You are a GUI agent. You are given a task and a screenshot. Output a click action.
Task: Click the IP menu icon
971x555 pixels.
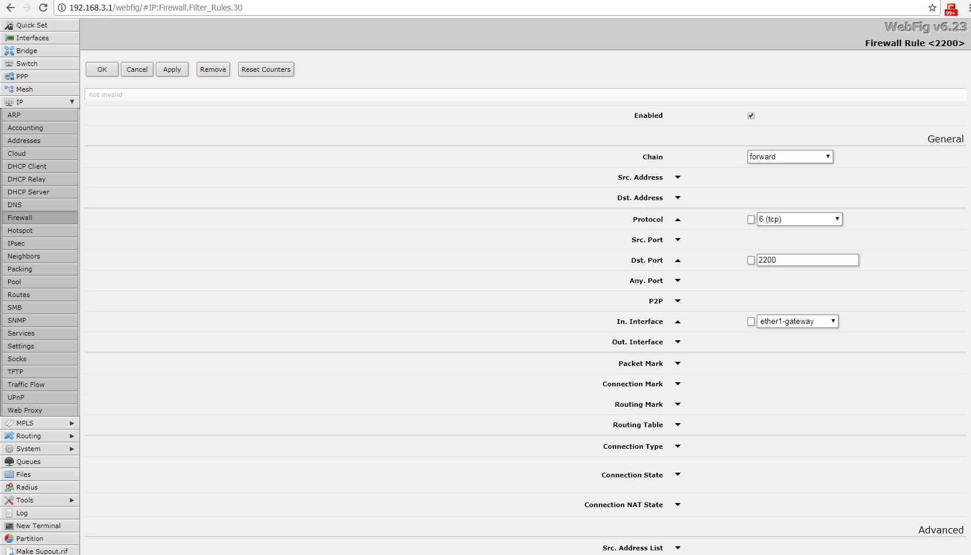(9, 102)
